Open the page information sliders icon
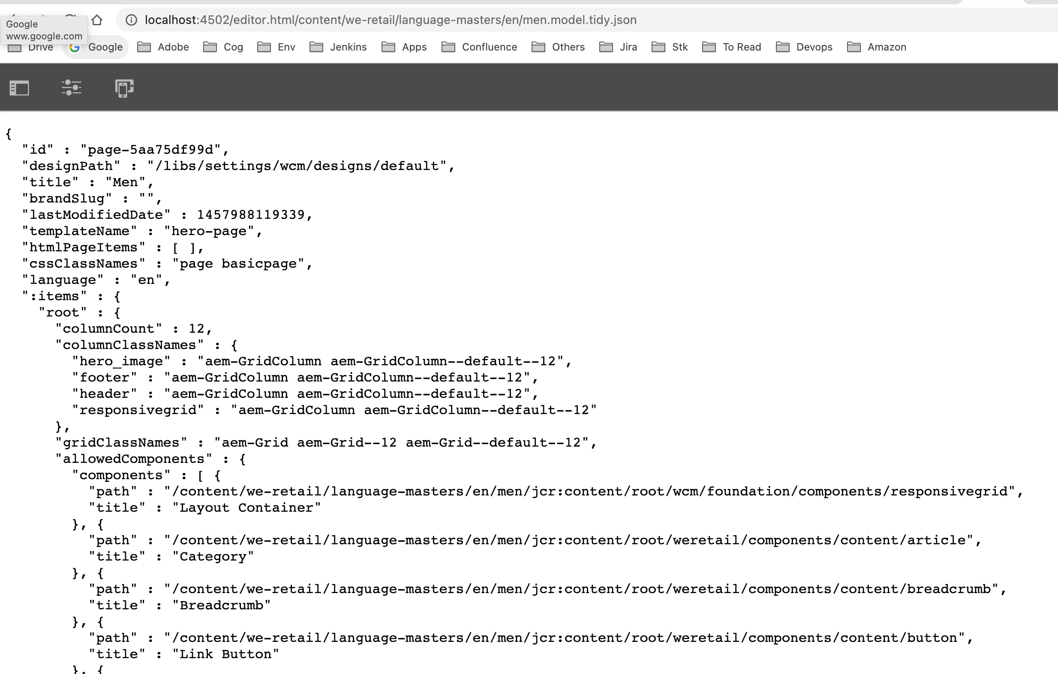The image size is (1058, 674). 71,88
